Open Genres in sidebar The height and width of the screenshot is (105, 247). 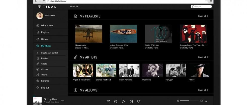tap(51, 39)
